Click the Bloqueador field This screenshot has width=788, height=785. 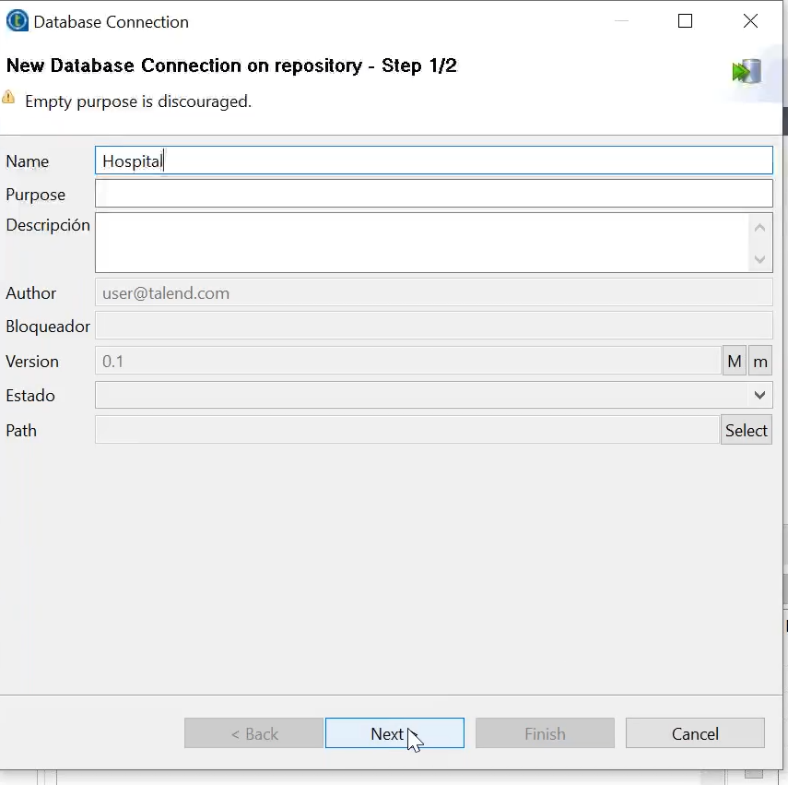[x=434, y=326]
